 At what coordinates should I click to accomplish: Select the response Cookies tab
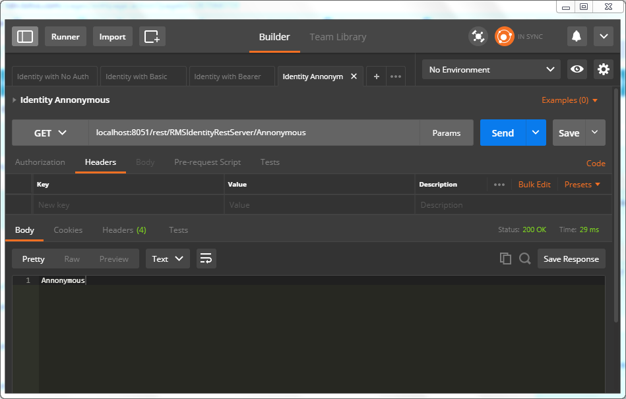click(68, 230)
